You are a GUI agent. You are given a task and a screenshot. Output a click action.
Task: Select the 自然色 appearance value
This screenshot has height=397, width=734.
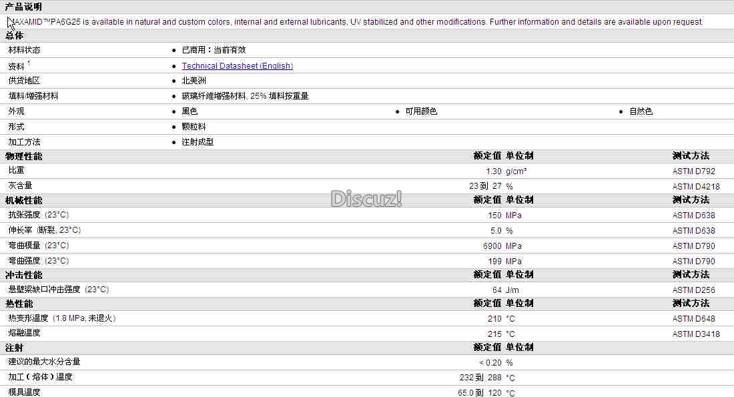click(x=641, y=111)
